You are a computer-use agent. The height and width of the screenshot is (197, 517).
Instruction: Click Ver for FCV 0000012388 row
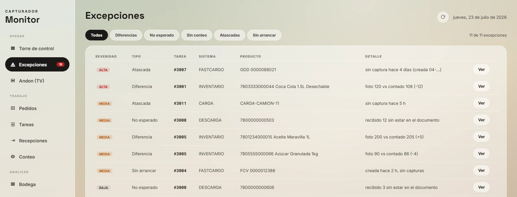(x=481, y=170)
